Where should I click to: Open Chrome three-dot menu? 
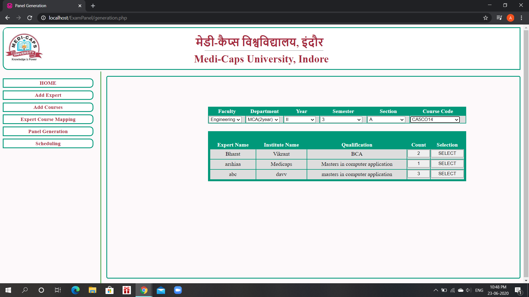521,18
